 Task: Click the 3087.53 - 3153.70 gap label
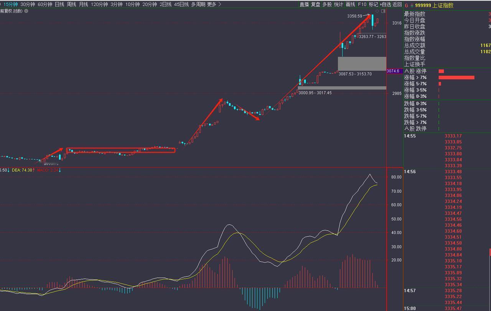click(355, 74)
